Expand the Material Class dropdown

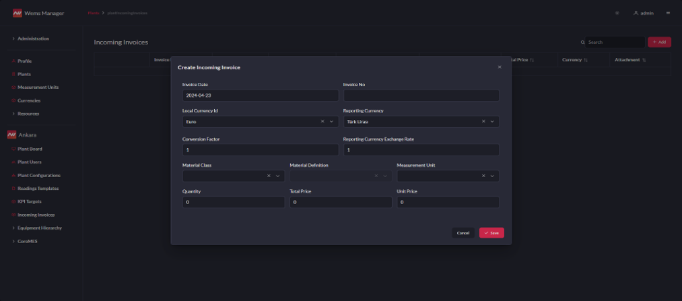[x=277, y=176]
